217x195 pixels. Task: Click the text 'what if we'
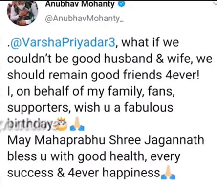point(150,42)
